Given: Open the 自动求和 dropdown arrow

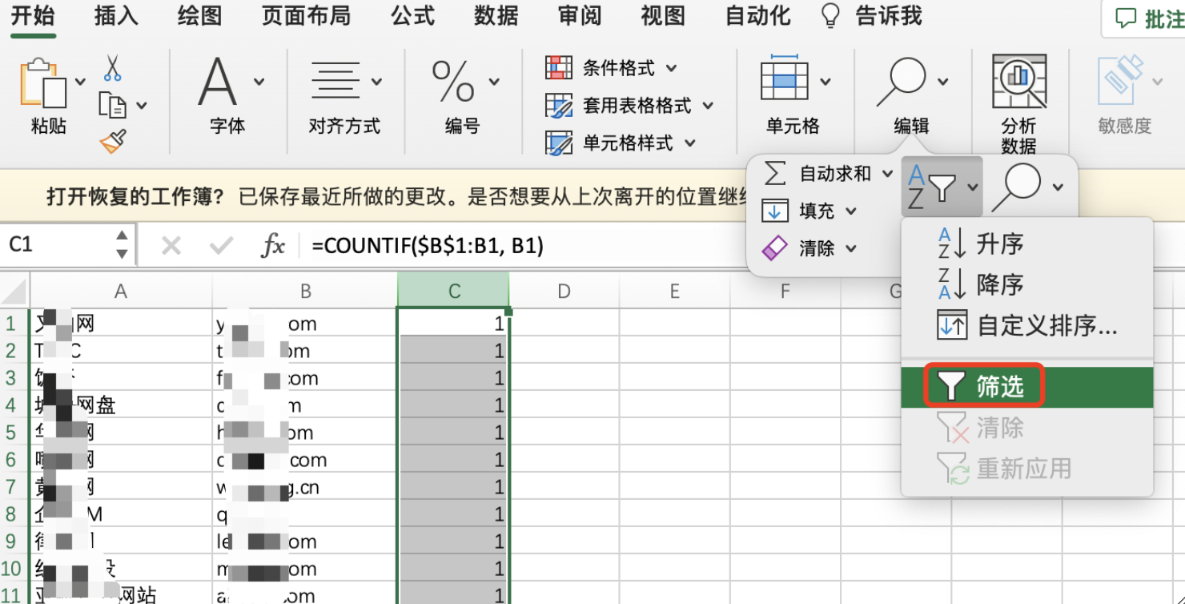Looking at the screenshot, I should (886, 174).
